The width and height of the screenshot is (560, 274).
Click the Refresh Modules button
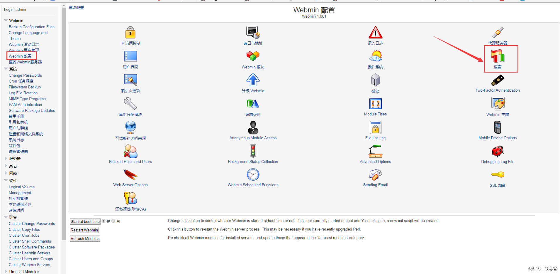pos(85,238)
